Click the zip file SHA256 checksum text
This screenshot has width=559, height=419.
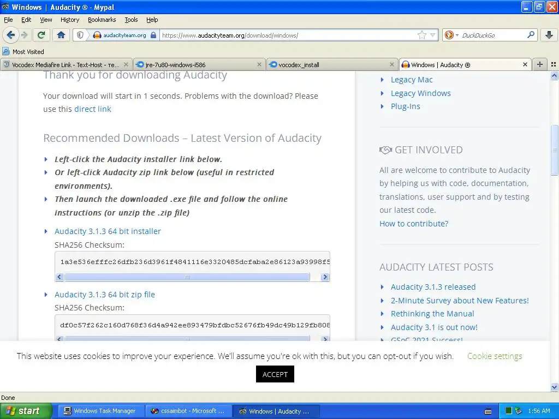(195, 325)
